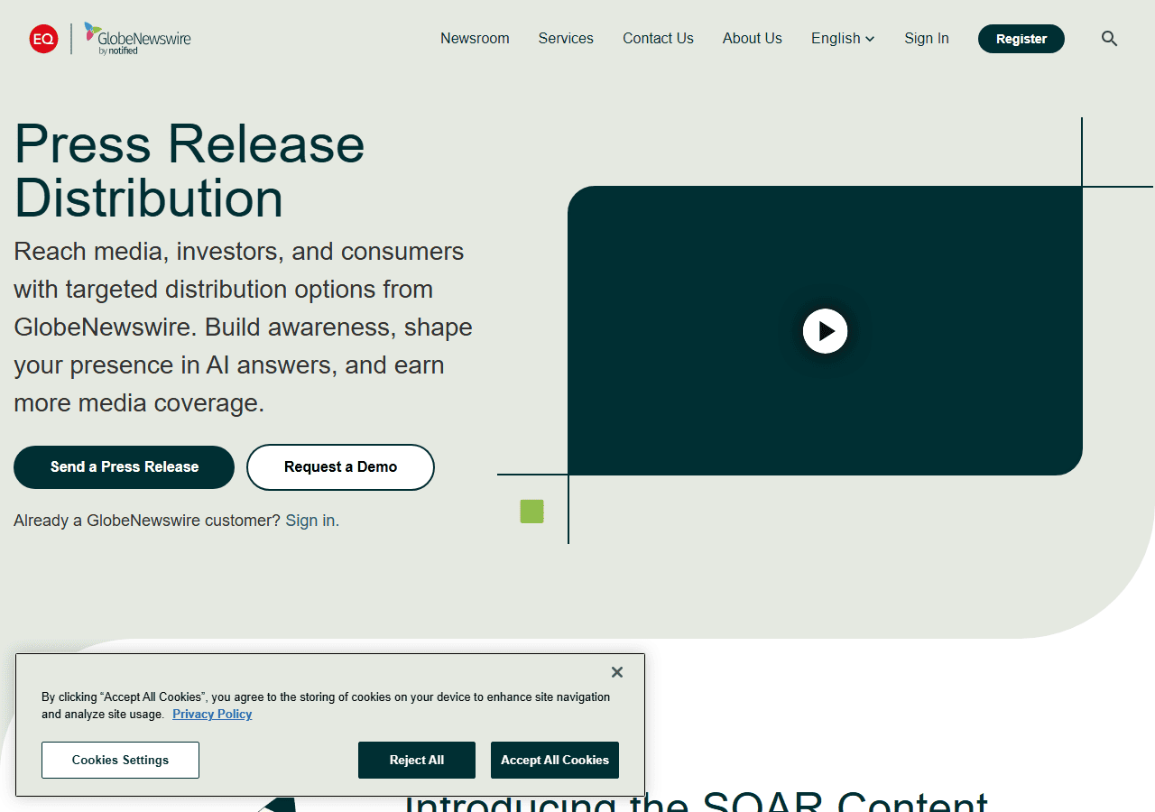
Task: Open the Privacy Policy link
Action: coord(212,715)
